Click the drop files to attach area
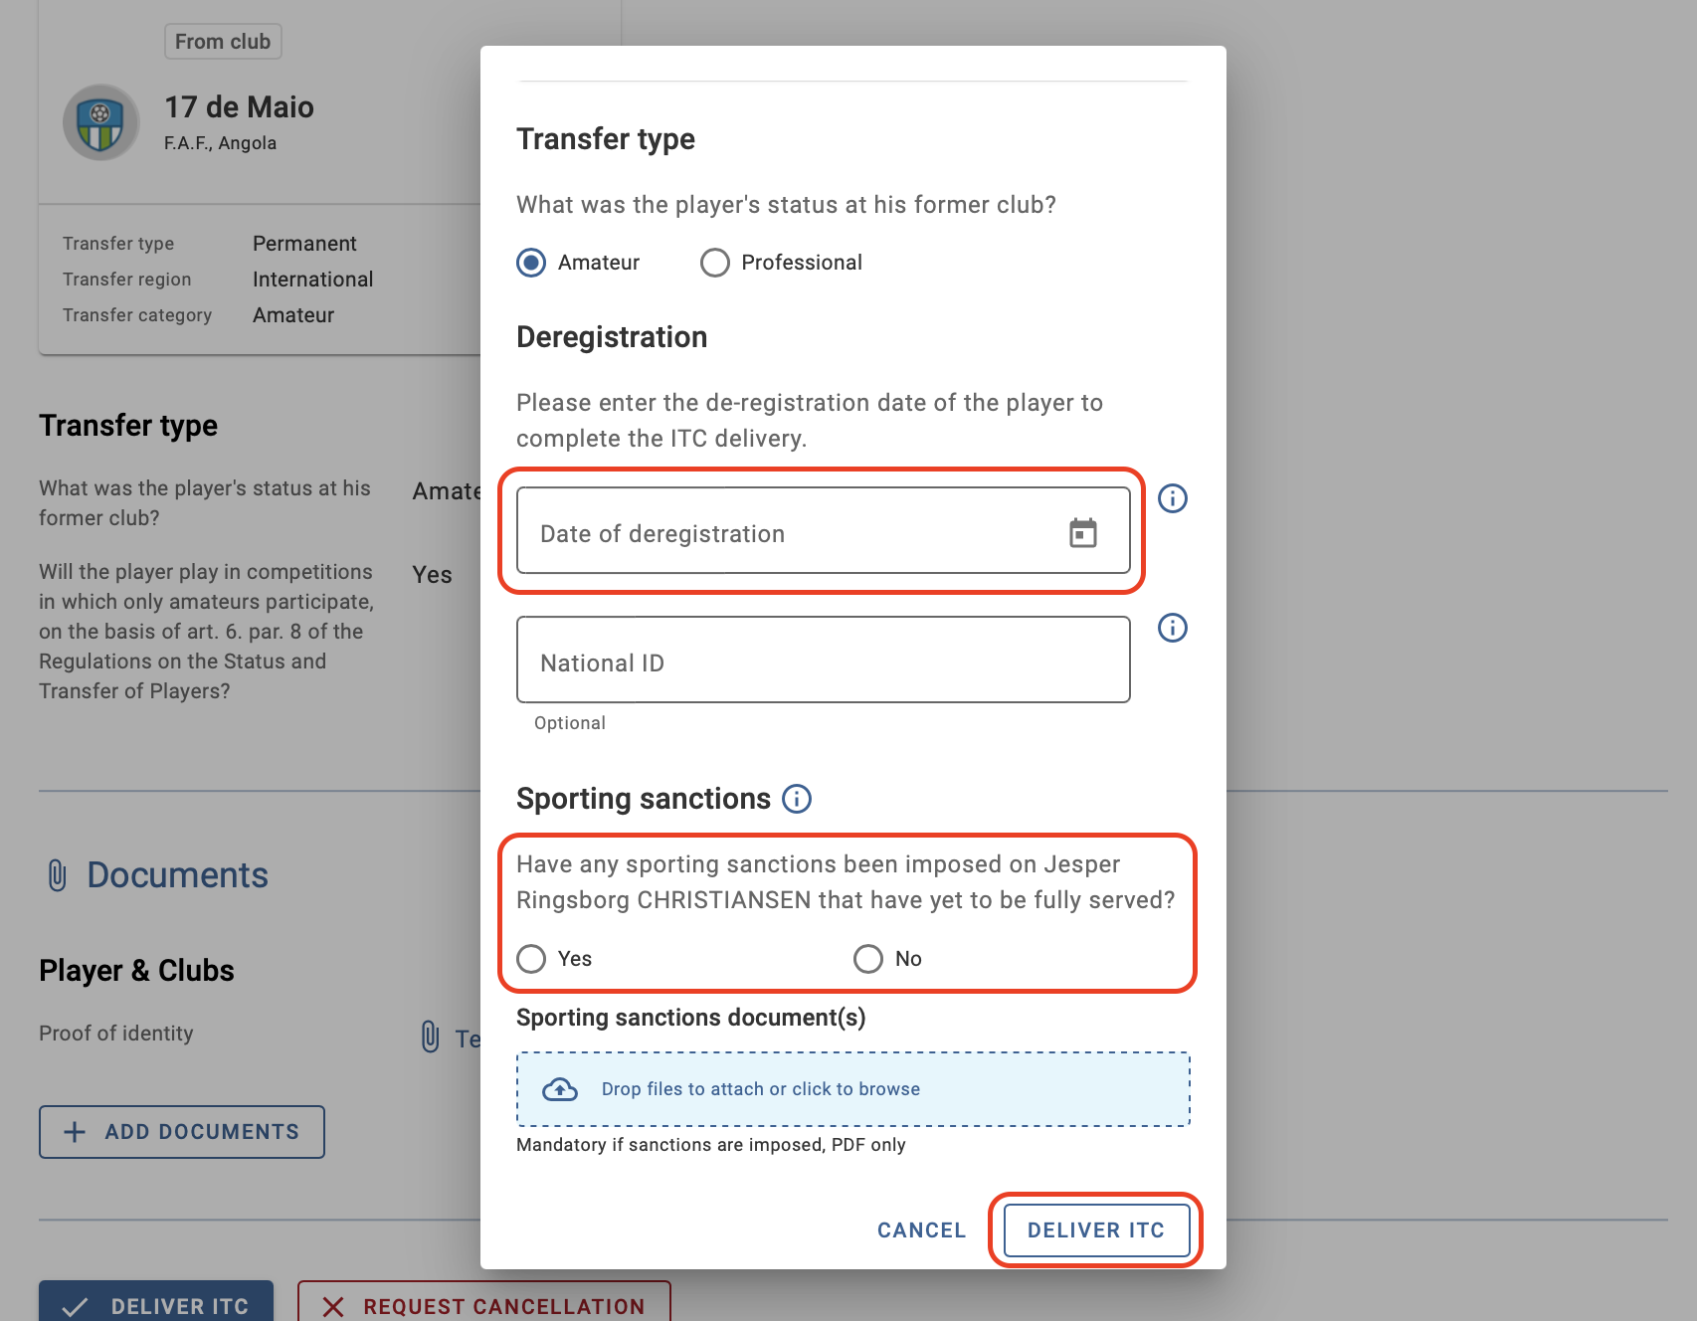 tap(853, 1089)
